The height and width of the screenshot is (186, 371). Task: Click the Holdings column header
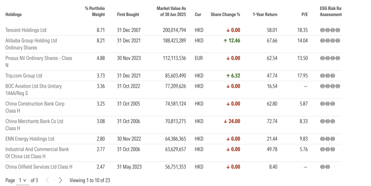13,14
